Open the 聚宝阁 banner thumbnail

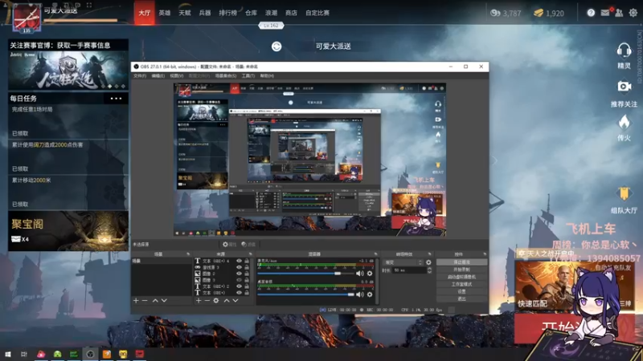click(x=68, y=231)
